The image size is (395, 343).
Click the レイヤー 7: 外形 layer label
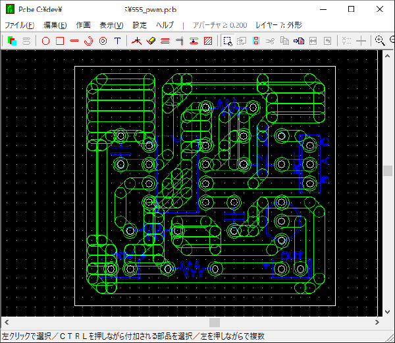278,25
